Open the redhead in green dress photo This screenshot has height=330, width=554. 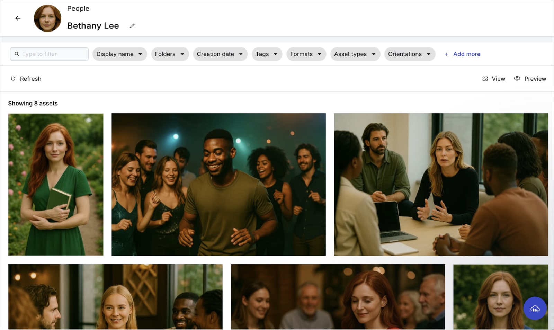pos(56,185)
